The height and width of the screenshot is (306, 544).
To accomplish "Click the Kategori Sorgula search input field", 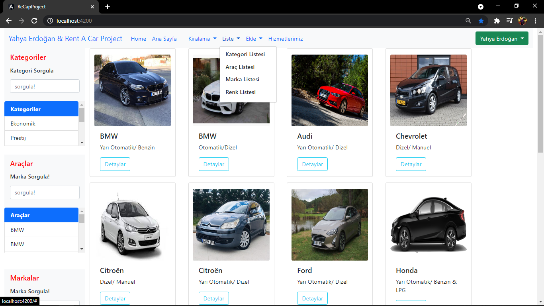I will click(44, 86).
